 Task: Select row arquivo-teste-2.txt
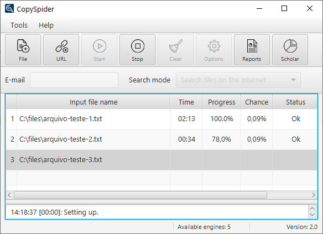coord(161,139)
